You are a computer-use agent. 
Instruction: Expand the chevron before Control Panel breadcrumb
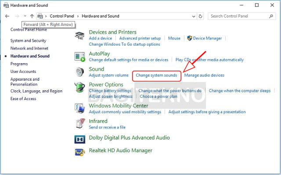pos(46,16)
